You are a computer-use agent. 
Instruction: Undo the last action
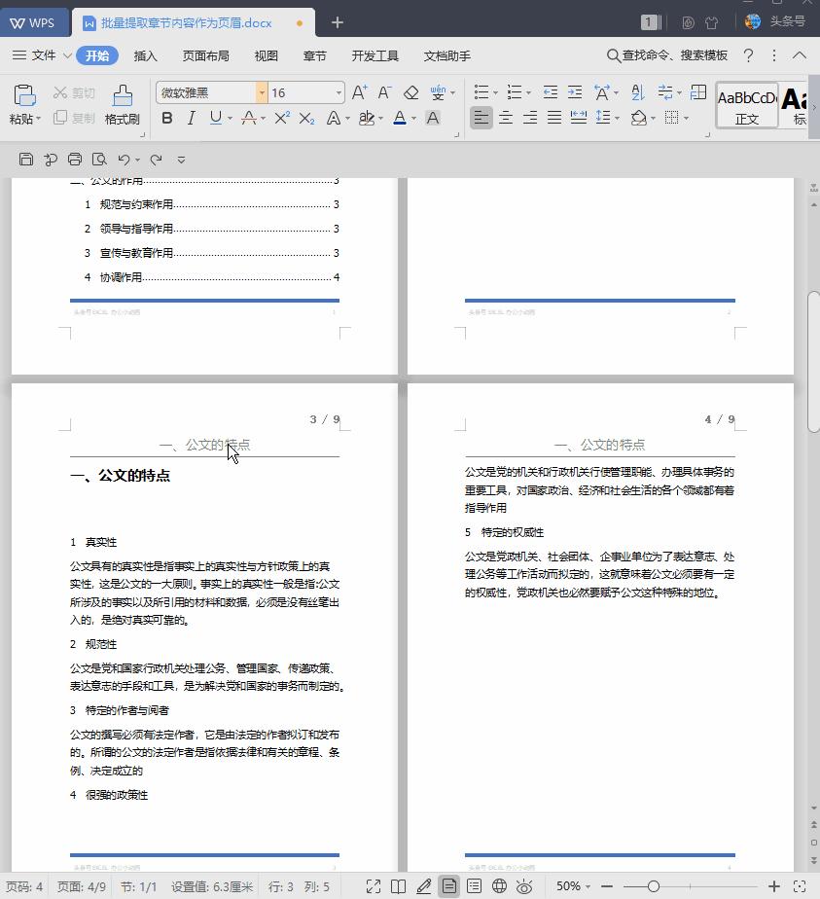click(x=126, y=159)
